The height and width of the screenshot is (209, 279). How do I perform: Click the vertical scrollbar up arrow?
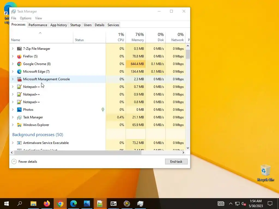pyautogui.click(x=188, y=46)
